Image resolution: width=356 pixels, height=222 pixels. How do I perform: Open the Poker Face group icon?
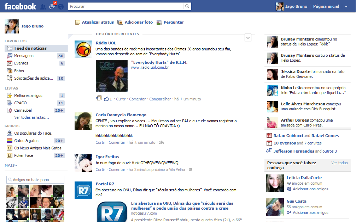[x=10, y=155]
